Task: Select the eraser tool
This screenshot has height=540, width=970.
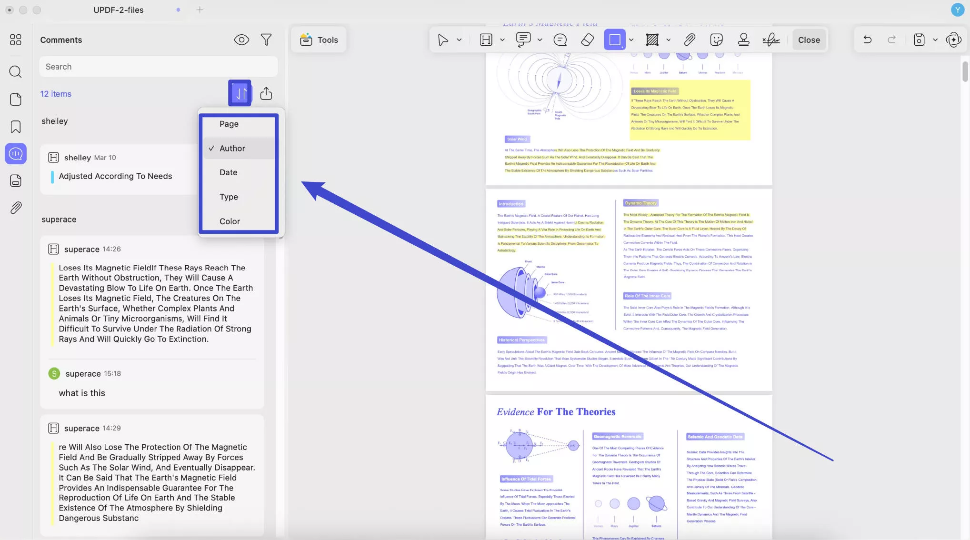Action: point(588,40)
